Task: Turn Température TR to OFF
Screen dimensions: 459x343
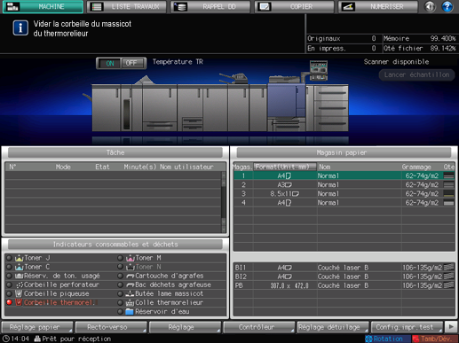Action: point(132,63)
